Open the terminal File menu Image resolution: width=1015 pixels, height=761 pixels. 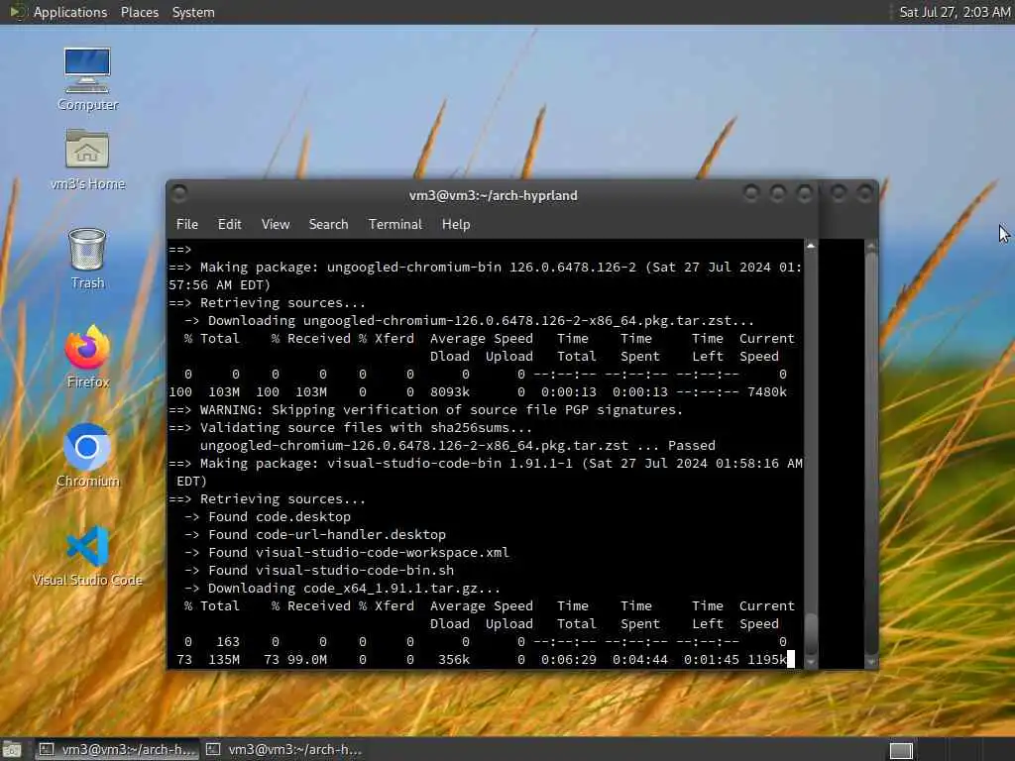pyautogui.click(x=187, y=225)
